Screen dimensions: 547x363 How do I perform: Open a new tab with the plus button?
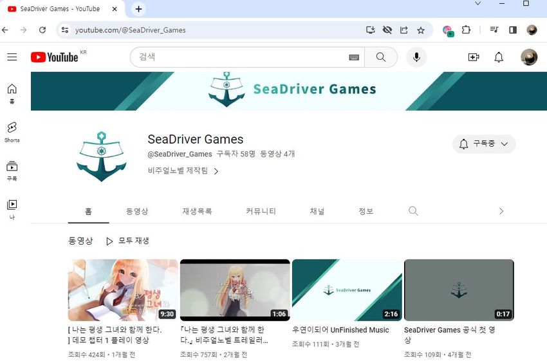pyautogui.click(x=138, y=9)
